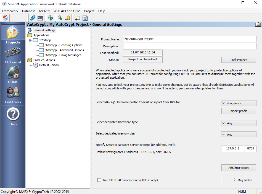Open dedicated hardware type dropdown
The image size is (262, 194).
[x=239, y=123]
